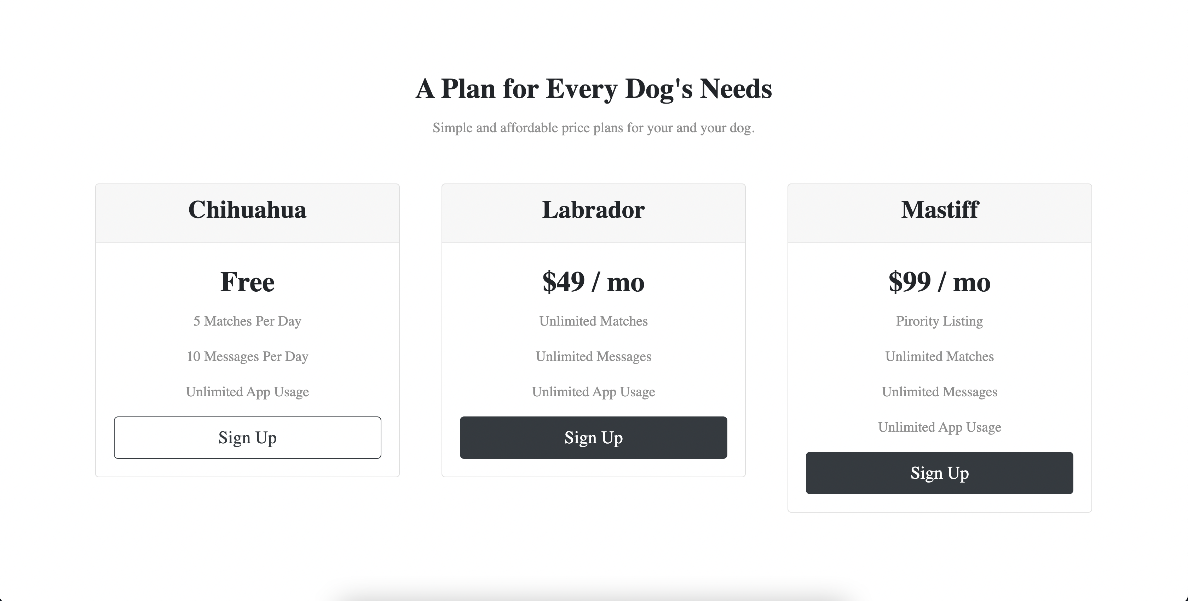Screen dimensions: 1188x601
Task: Click the Mastiff plan heading
Action: pos(939,210)
